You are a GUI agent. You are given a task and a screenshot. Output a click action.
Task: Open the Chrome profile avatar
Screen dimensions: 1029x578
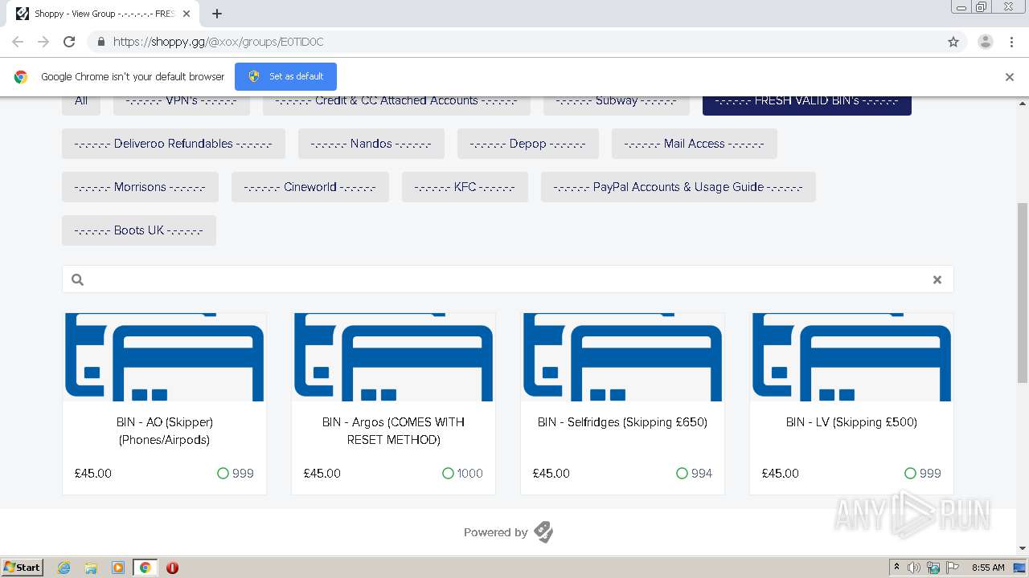985,42
